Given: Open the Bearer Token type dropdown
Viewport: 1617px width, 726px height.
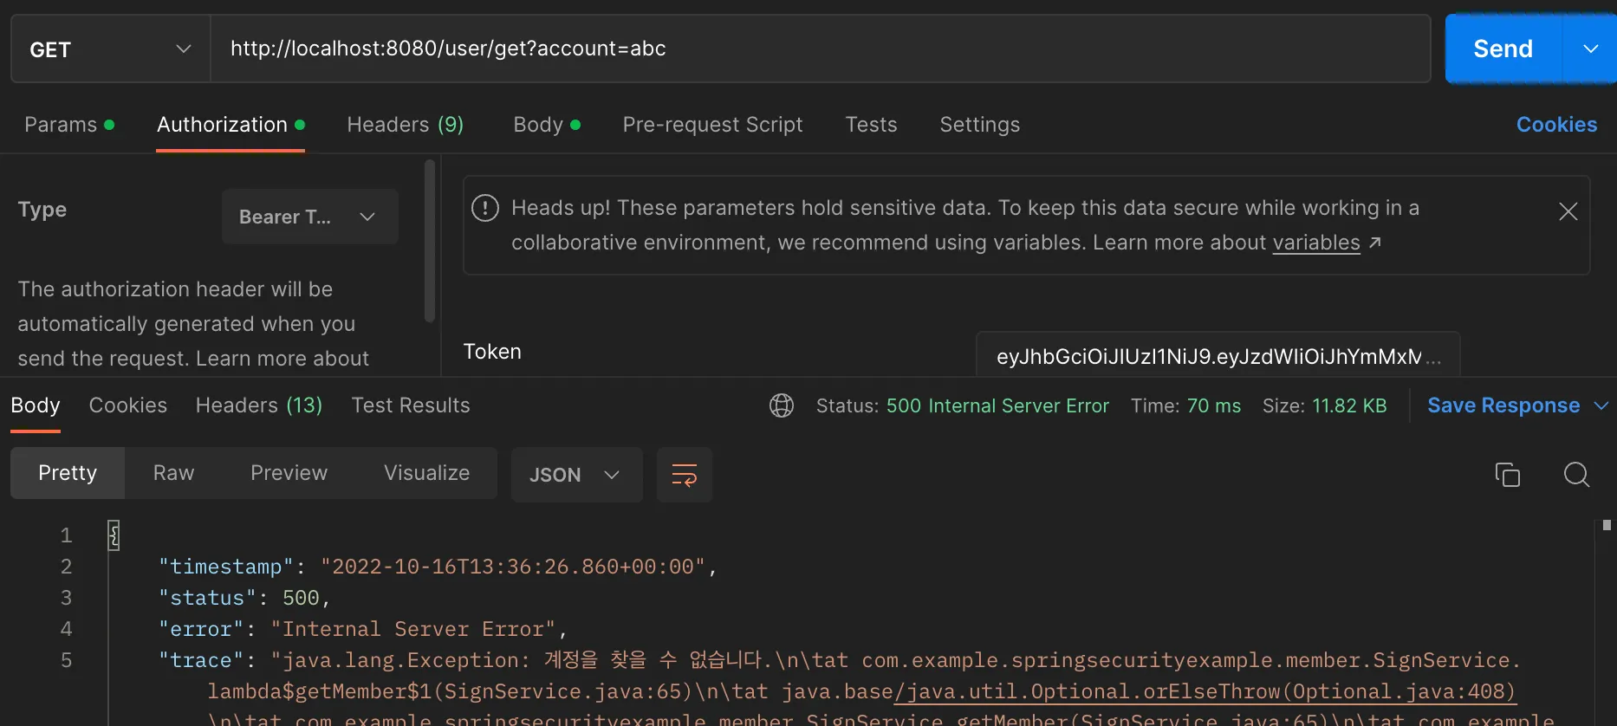Looking at the screenshot, I should (x=309, y=217).
